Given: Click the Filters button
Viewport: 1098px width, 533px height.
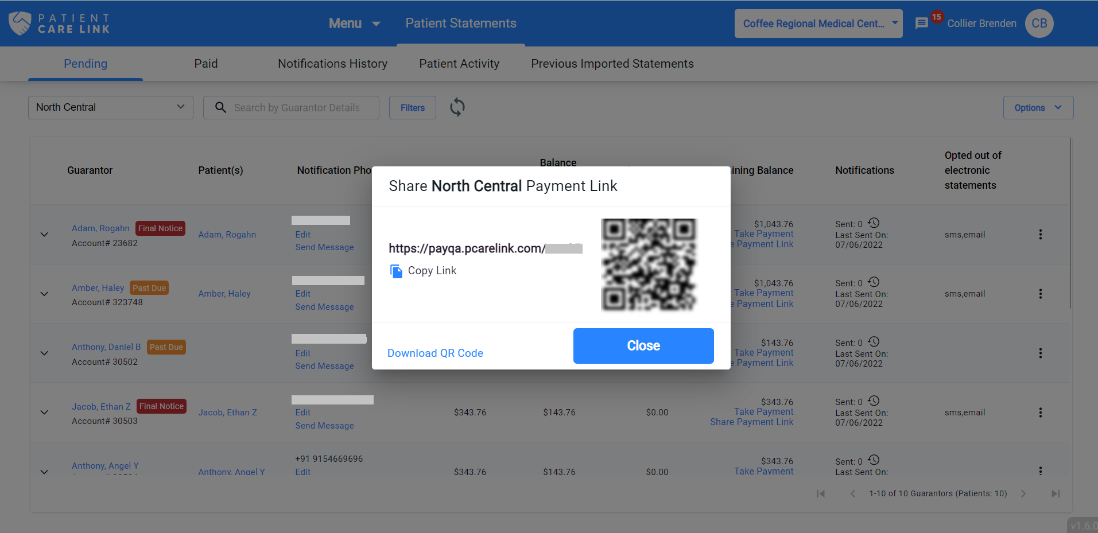Looking at the screenshot, I should point(413,107).
